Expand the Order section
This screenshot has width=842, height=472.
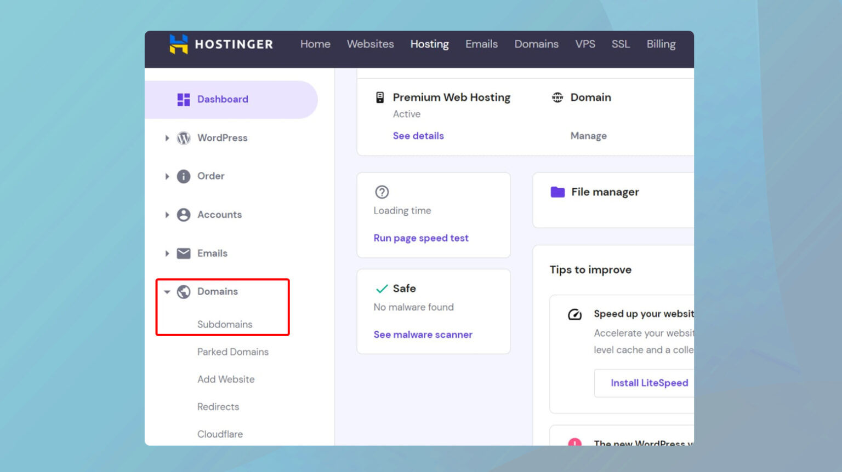click(167, 176)
